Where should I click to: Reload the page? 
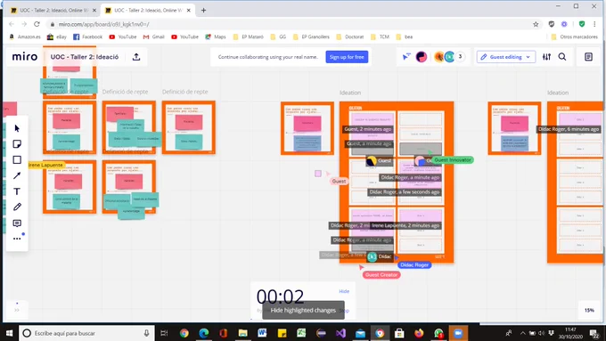coord(37,24)
